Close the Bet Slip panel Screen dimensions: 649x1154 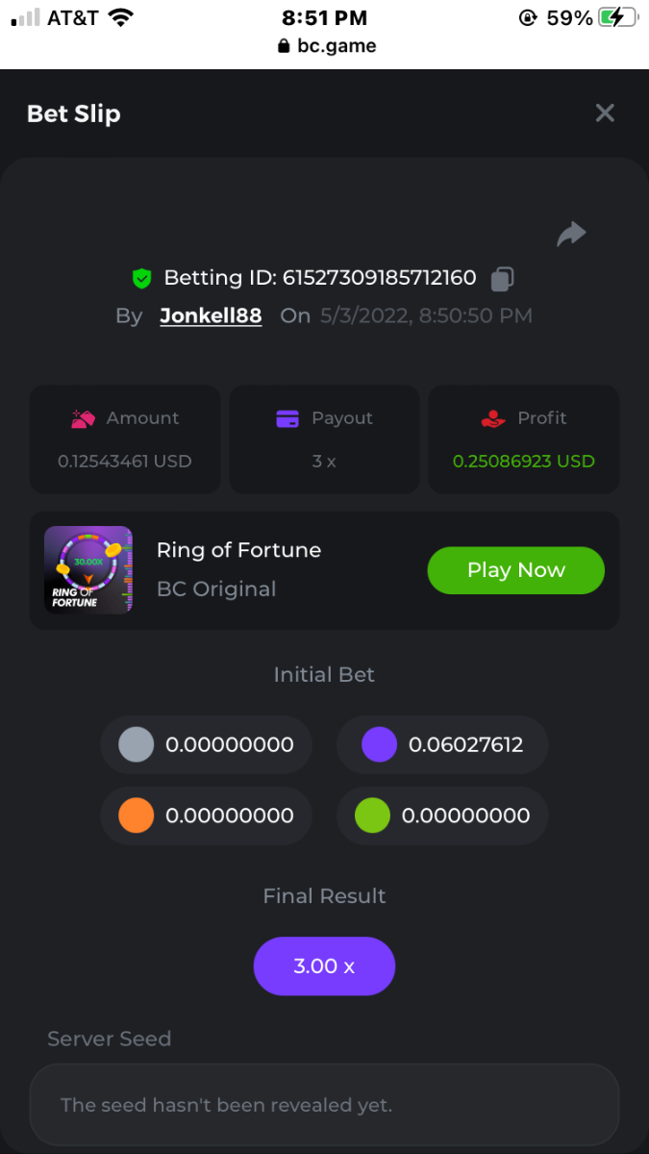[605, 113]
